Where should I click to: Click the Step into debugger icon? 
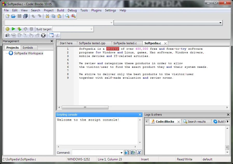pos(31,35)
